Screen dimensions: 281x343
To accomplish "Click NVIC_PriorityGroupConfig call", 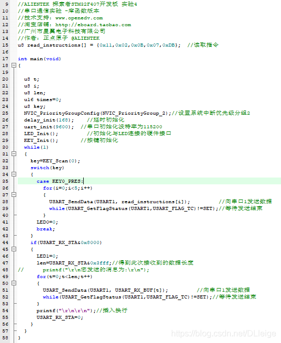I will coord(97,113).
